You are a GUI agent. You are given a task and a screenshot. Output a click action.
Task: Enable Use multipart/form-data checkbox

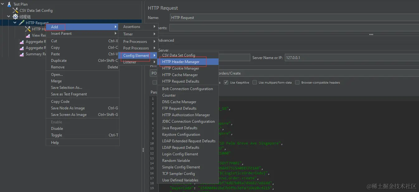pos(255,83)
